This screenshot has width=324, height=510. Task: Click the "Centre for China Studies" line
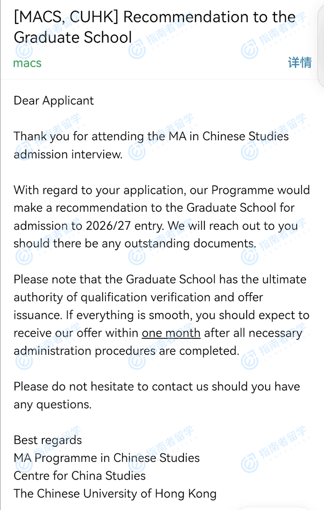coord(79,476)
